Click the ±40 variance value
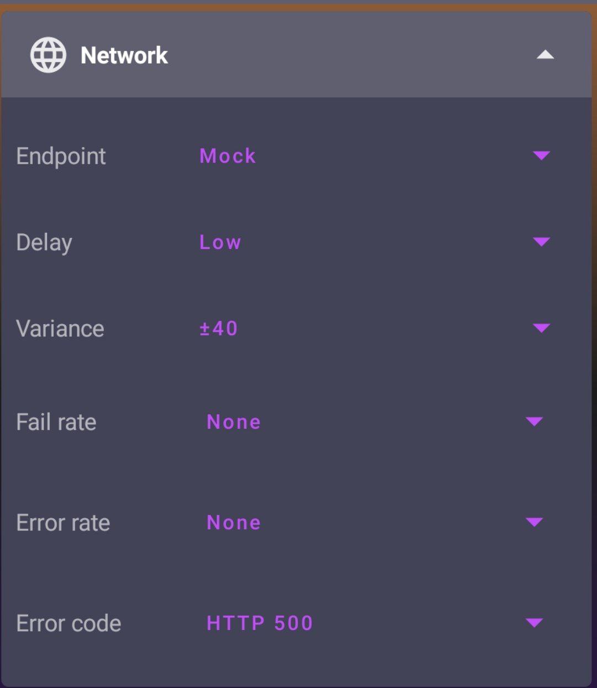This screenshot has width=597, height=688. pos(218,329)
